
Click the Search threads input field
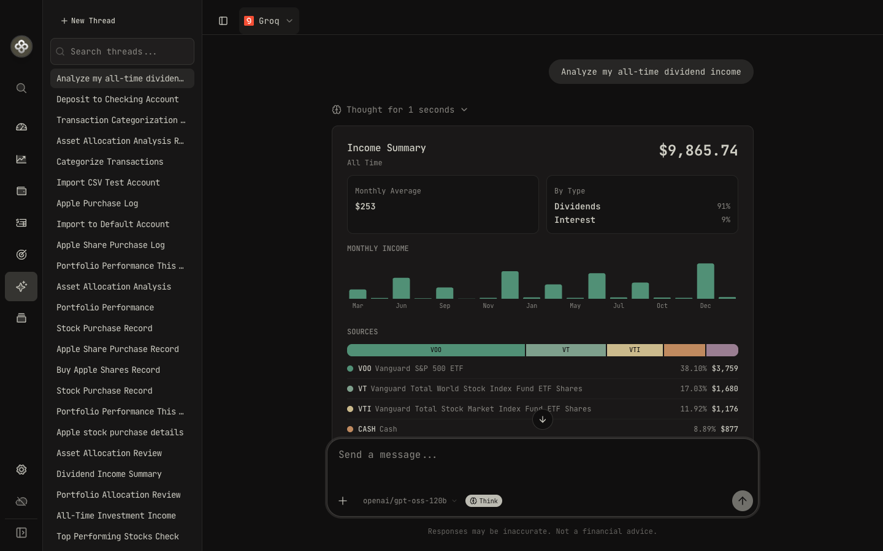[x=122, y=51]
